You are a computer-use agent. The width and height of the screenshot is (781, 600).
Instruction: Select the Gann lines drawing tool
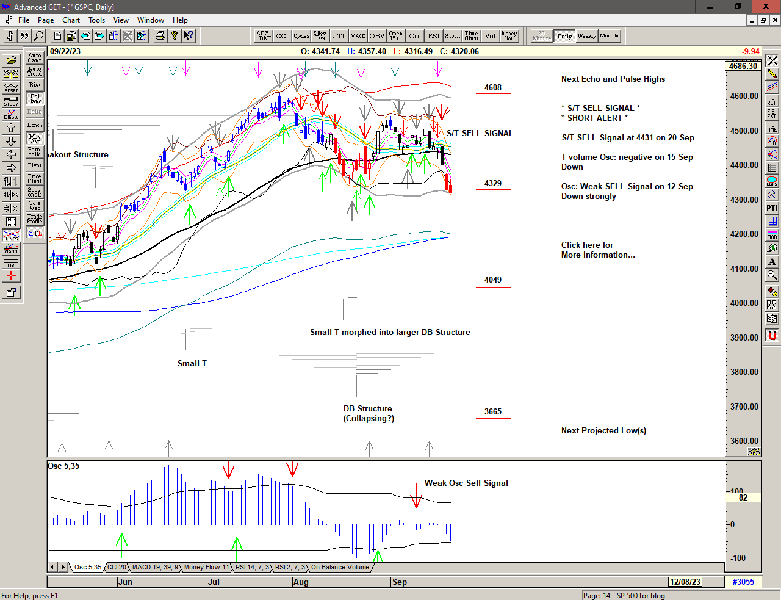tap(11, 248)
